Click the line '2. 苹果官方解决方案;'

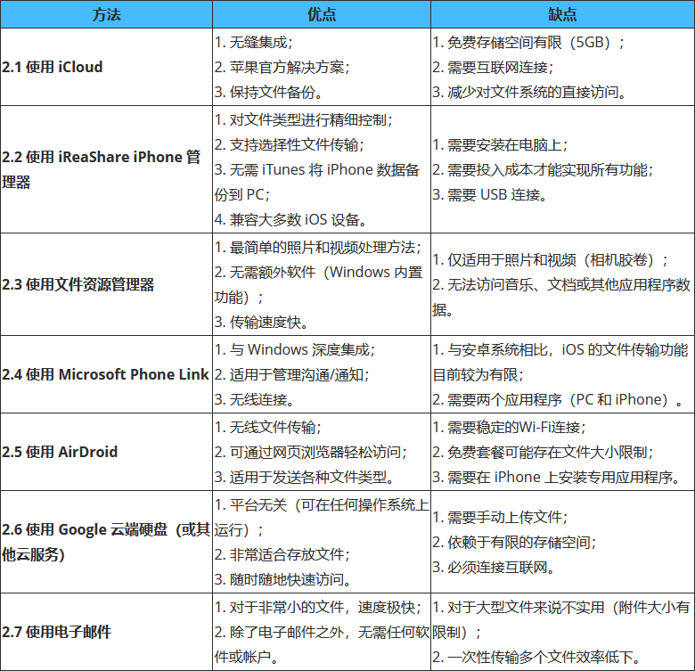282,68
